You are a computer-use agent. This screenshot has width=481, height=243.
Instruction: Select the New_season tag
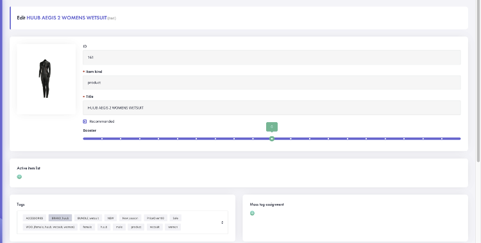tap(130, 218)
